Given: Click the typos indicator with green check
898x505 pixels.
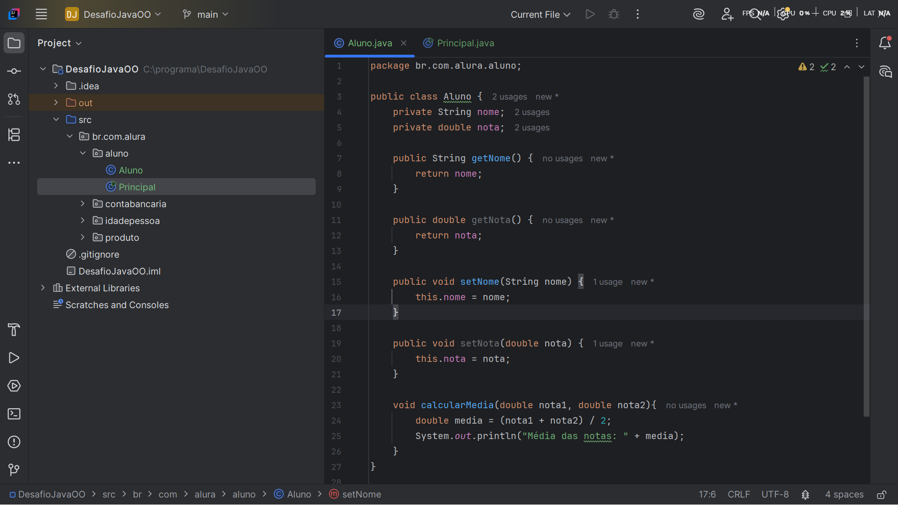Looking at the screenshot, I should [x=828, y=67].
